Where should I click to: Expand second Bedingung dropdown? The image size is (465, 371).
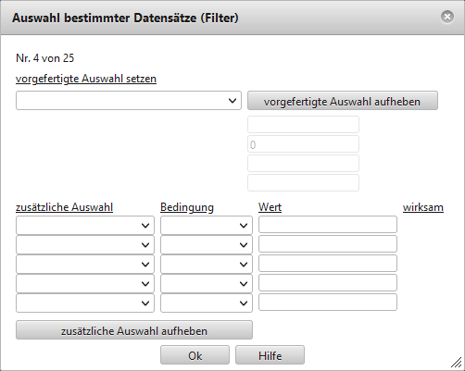[207, 245]
